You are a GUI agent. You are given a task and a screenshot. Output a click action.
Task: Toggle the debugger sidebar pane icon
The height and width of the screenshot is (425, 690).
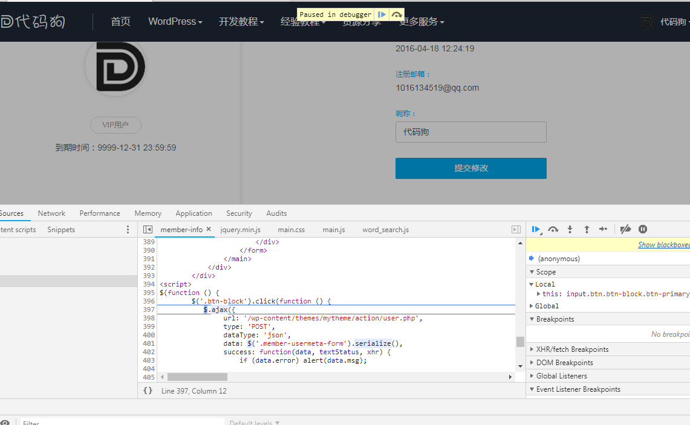click(516, 230)
